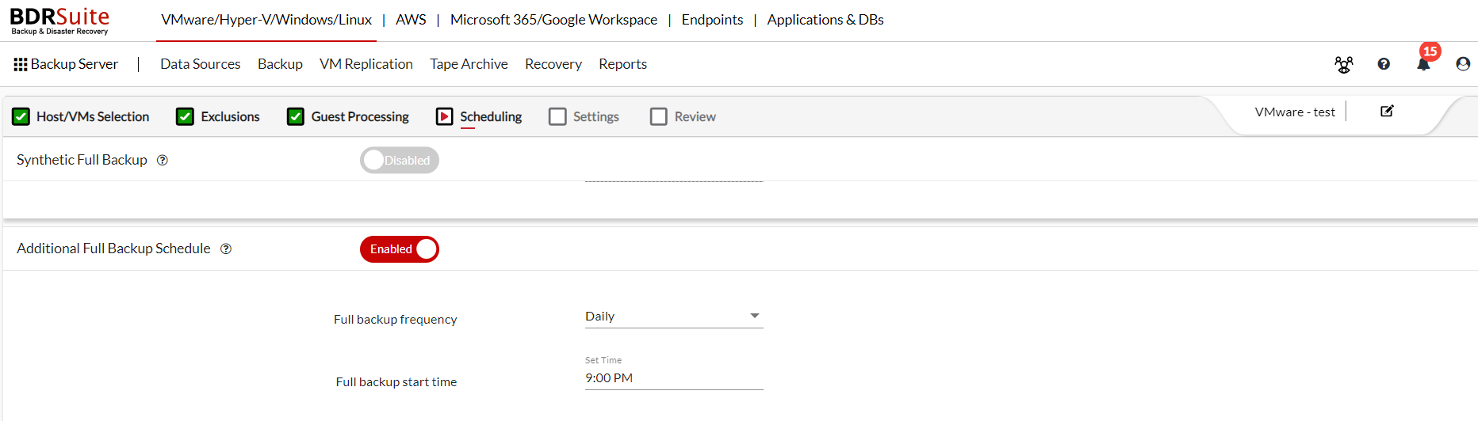Open the notifications bell icon

(x=1423, y=65)
